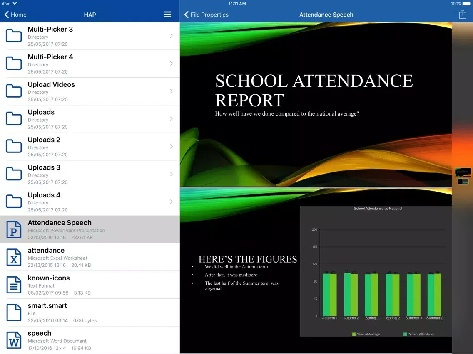Open the Upload Videos folder icon

[x=14, y=91]
